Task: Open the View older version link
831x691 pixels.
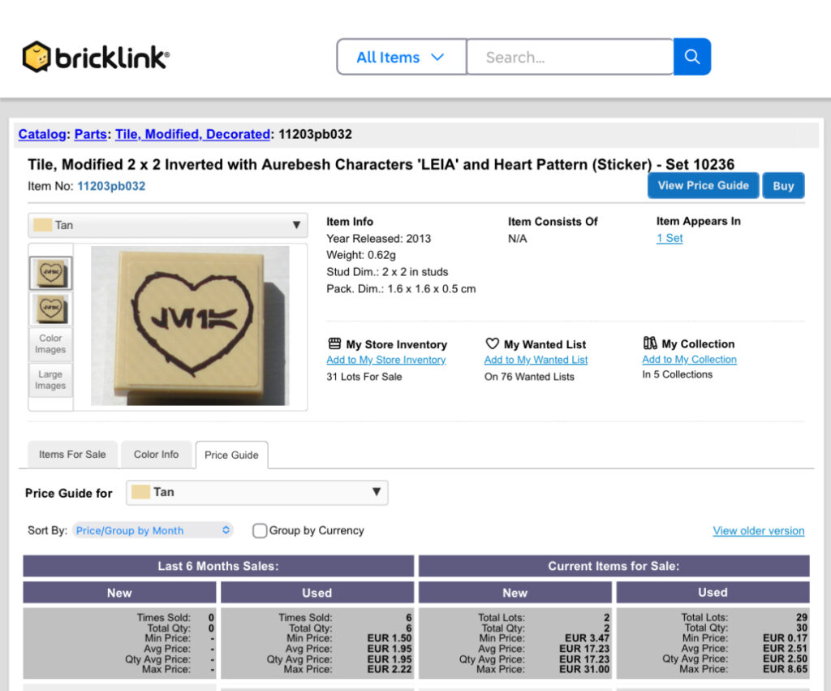Action: pyautogui.click(x=758, y=531)
